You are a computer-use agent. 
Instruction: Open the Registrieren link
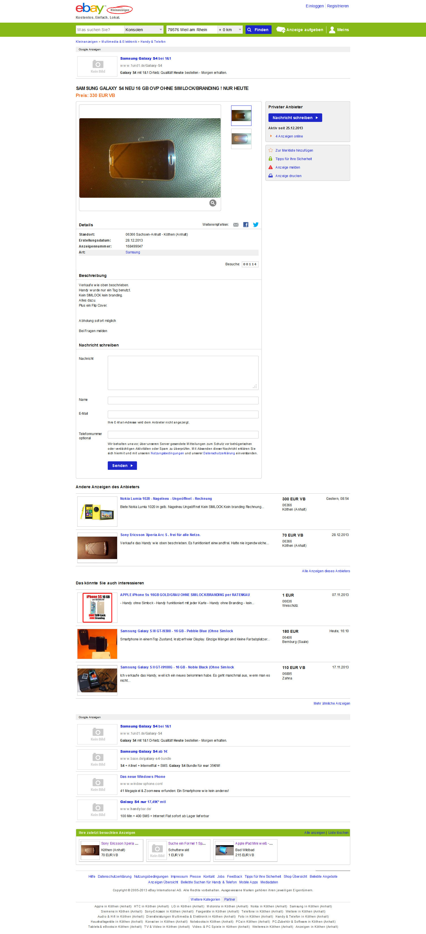[x=337, y=6]
